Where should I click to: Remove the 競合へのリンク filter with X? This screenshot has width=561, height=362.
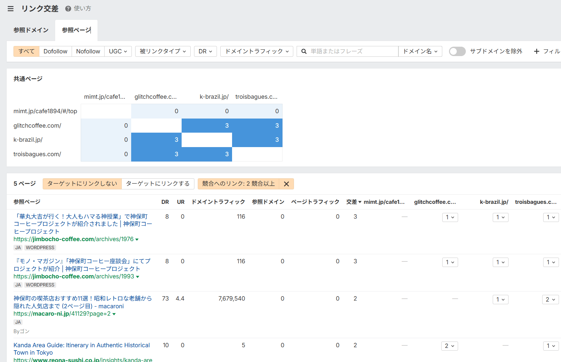point(286,184)
